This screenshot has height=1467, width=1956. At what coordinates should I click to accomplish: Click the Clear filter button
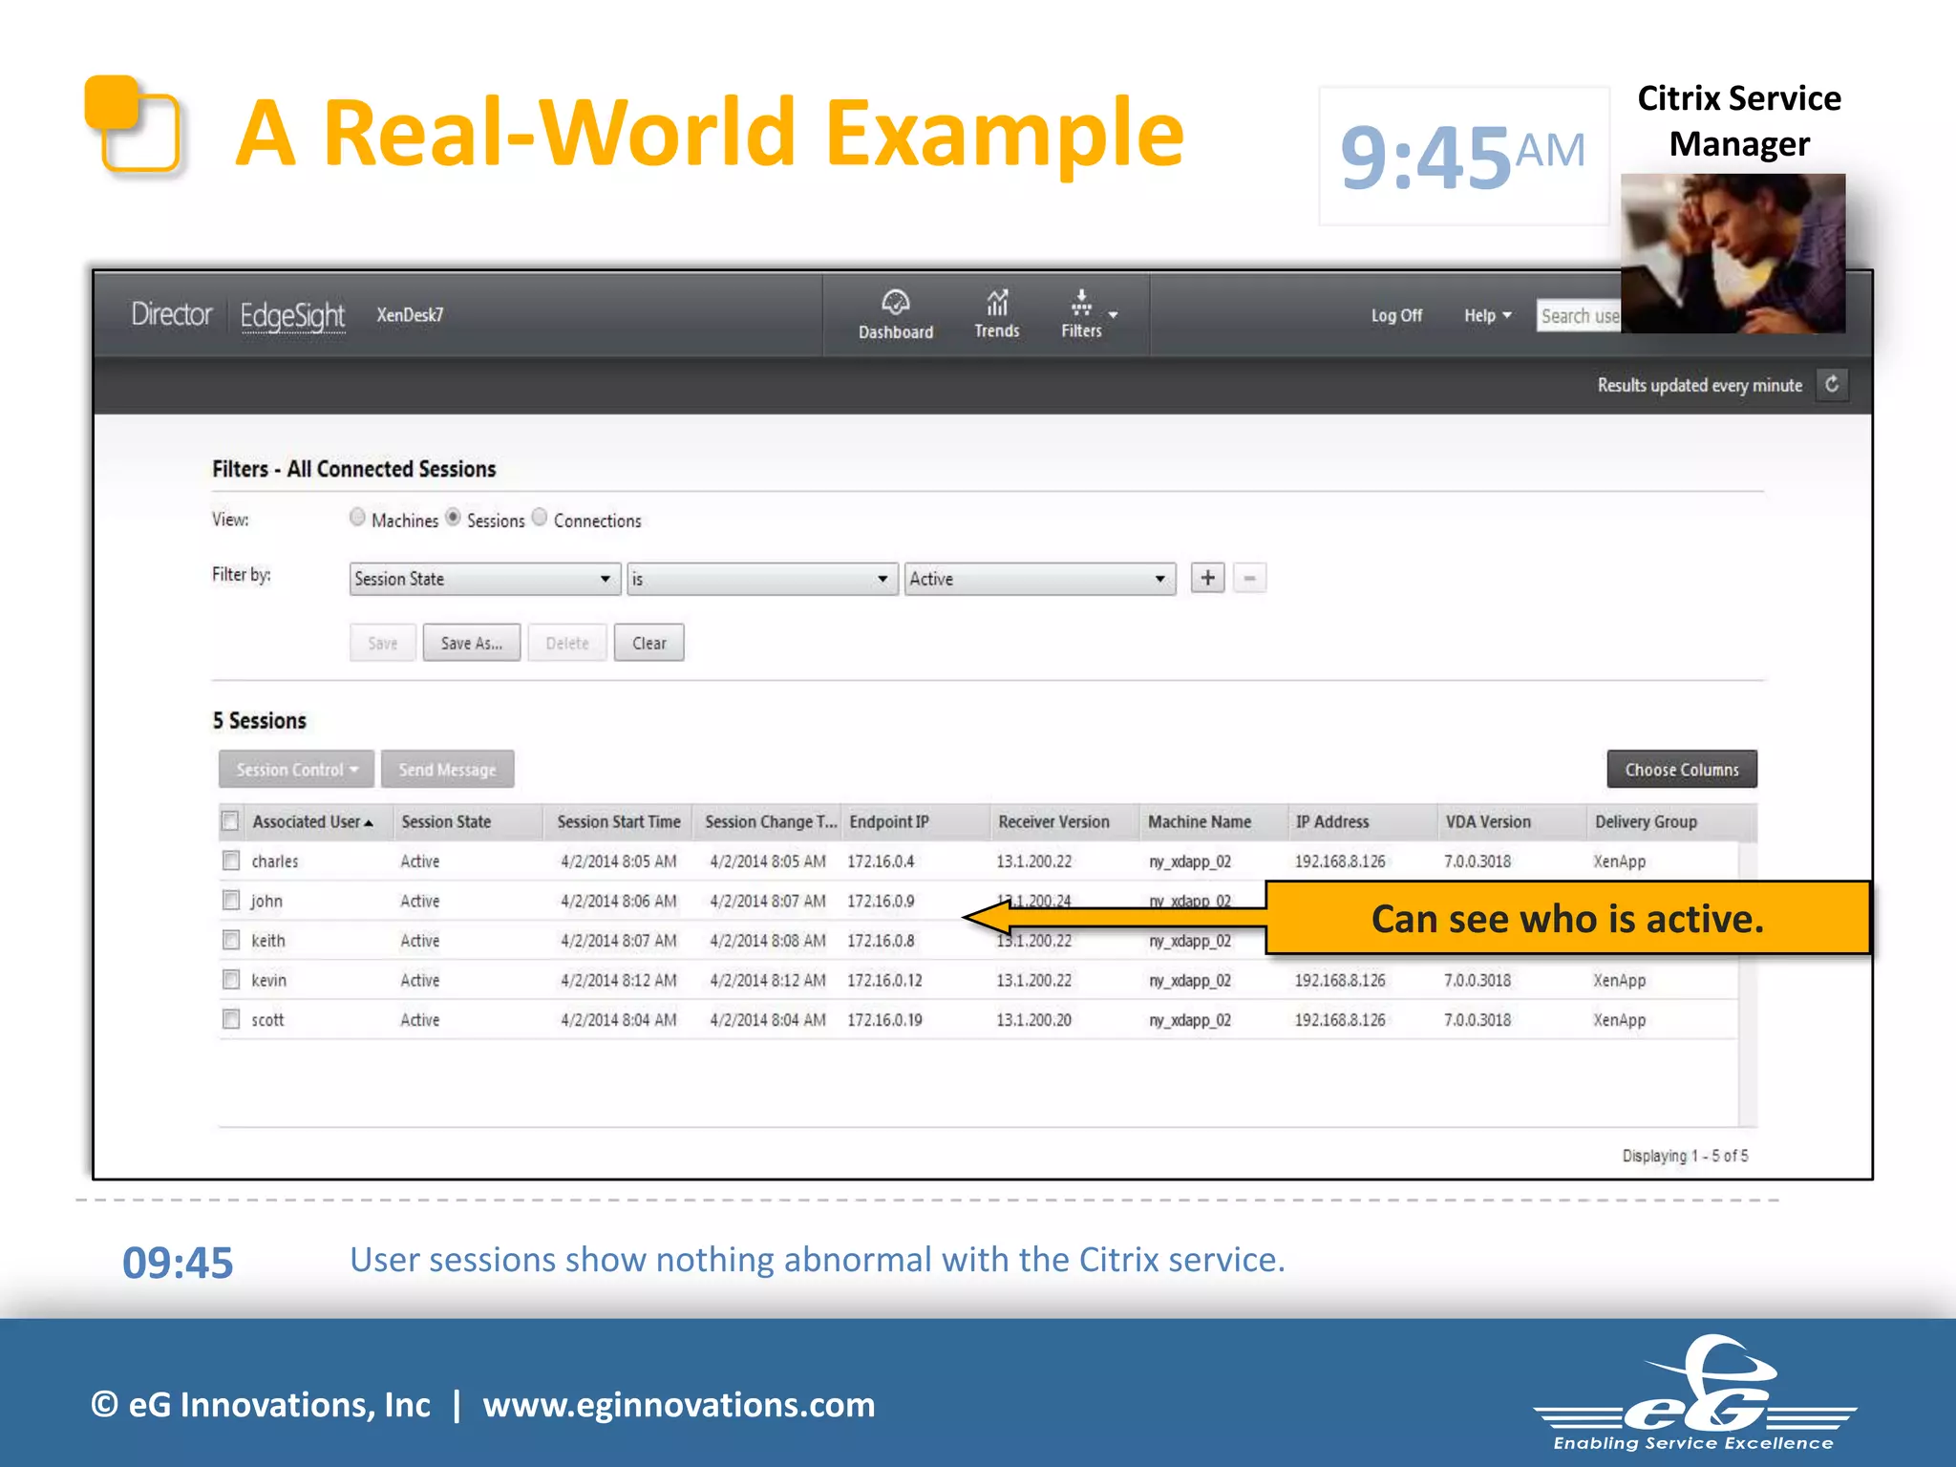click(x=649, y=643)
